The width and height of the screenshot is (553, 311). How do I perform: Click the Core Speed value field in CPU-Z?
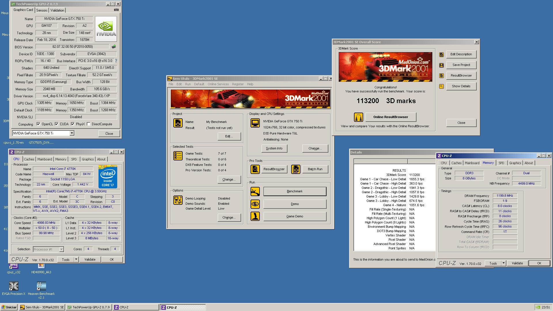click(46, 223)
